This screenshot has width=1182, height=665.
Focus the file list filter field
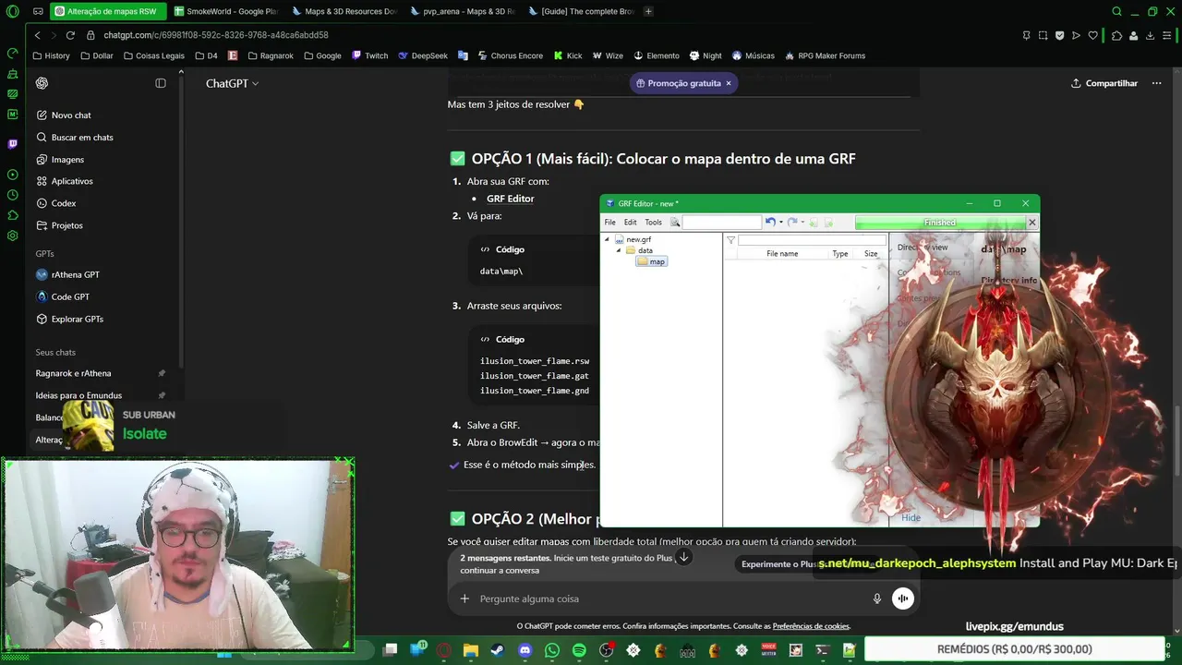pyautogui.click(x=812, y=240)
